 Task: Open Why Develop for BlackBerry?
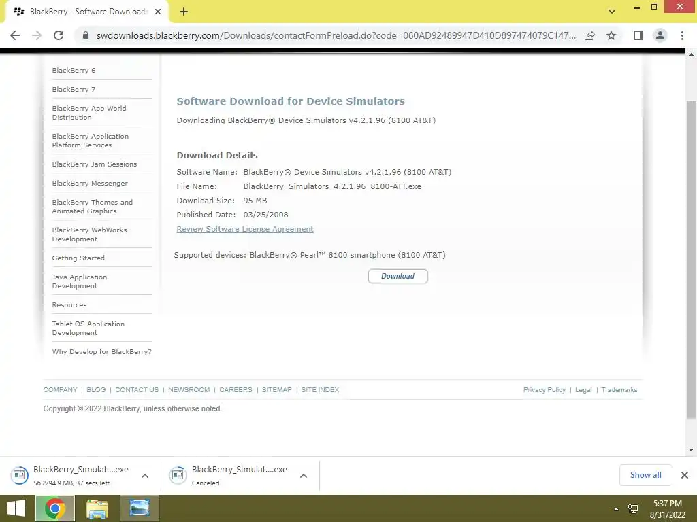coord(102,351)
